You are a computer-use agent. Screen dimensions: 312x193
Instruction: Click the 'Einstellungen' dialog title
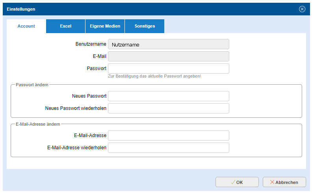[21, 9]
